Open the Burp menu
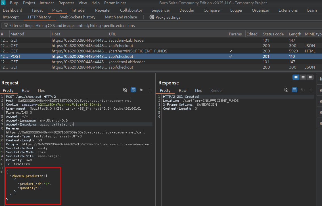This screenshot has width=322, height=206. click(14, 3)
